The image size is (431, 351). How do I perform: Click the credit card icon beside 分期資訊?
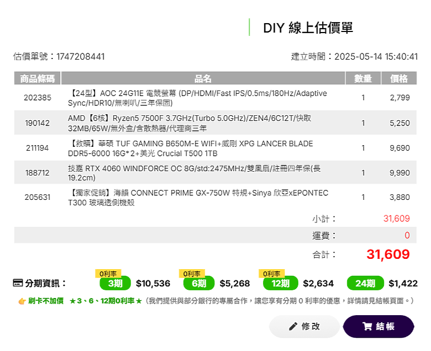[x=18, y=283]
